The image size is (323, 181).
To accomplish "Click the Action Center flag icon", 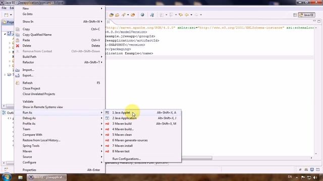I will click(x=303, y=177).
